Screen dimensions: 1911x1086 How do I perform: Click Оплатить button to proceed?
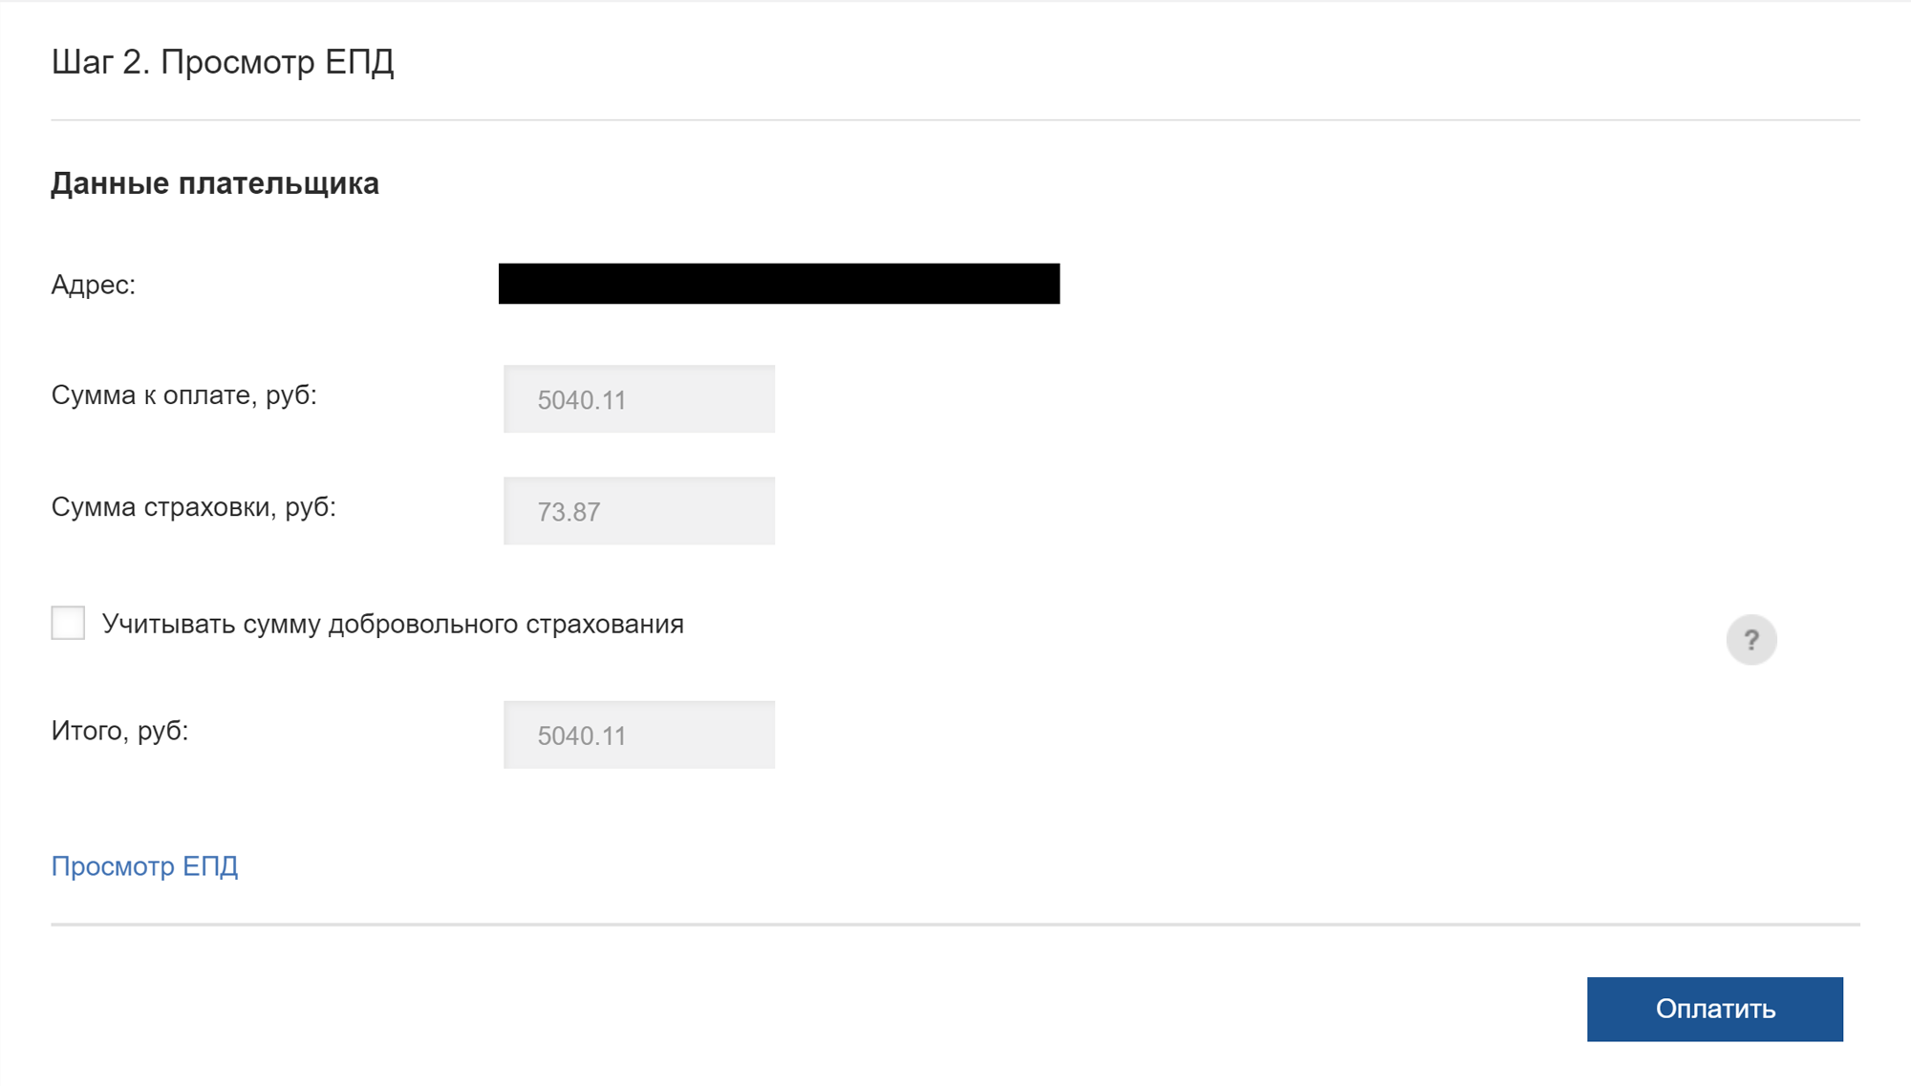1715,1009
